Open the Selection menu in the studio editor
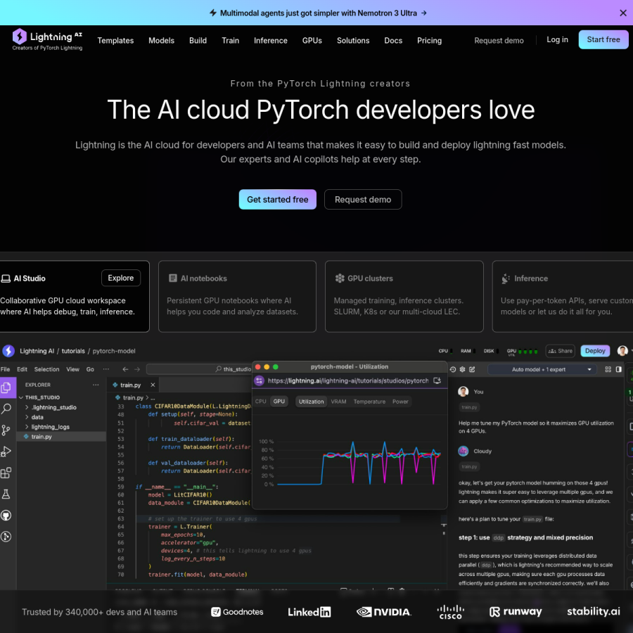633x633 pixels. [46, 369]
